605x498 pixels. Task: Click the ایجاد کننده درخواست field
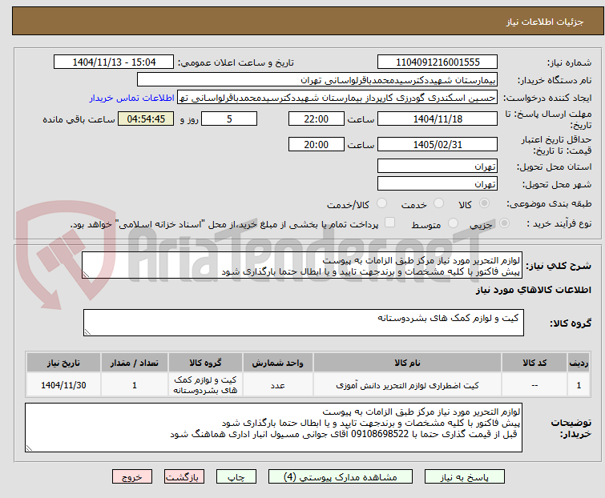[x=337, y=98]
